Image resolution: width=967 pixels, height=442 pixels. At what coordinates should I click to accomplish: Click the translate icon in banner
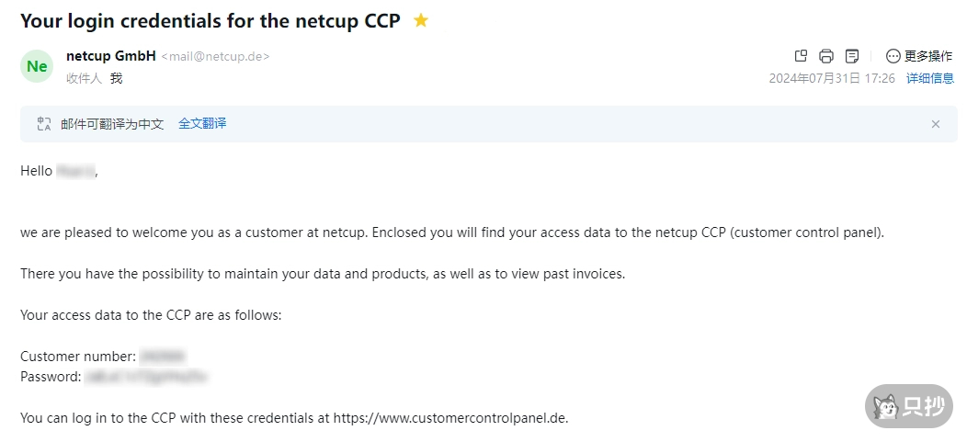[x=44, y=124]
